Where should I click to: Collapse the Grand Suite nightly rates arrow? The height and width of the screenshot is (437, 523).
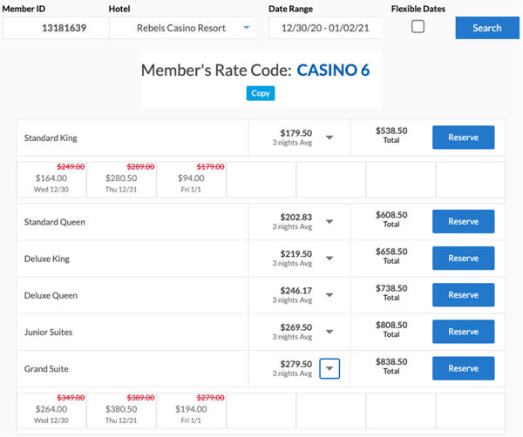click(329, 368)
